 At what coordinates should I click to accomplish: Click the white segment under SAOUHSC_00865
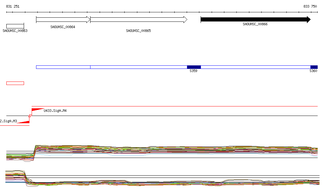point(139,67)
